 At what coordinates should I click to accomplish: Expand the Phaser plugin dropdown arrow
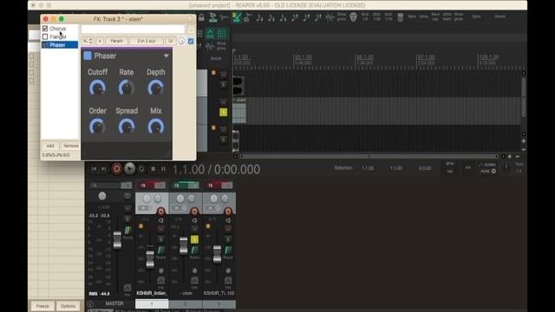[x=166, y=55]
